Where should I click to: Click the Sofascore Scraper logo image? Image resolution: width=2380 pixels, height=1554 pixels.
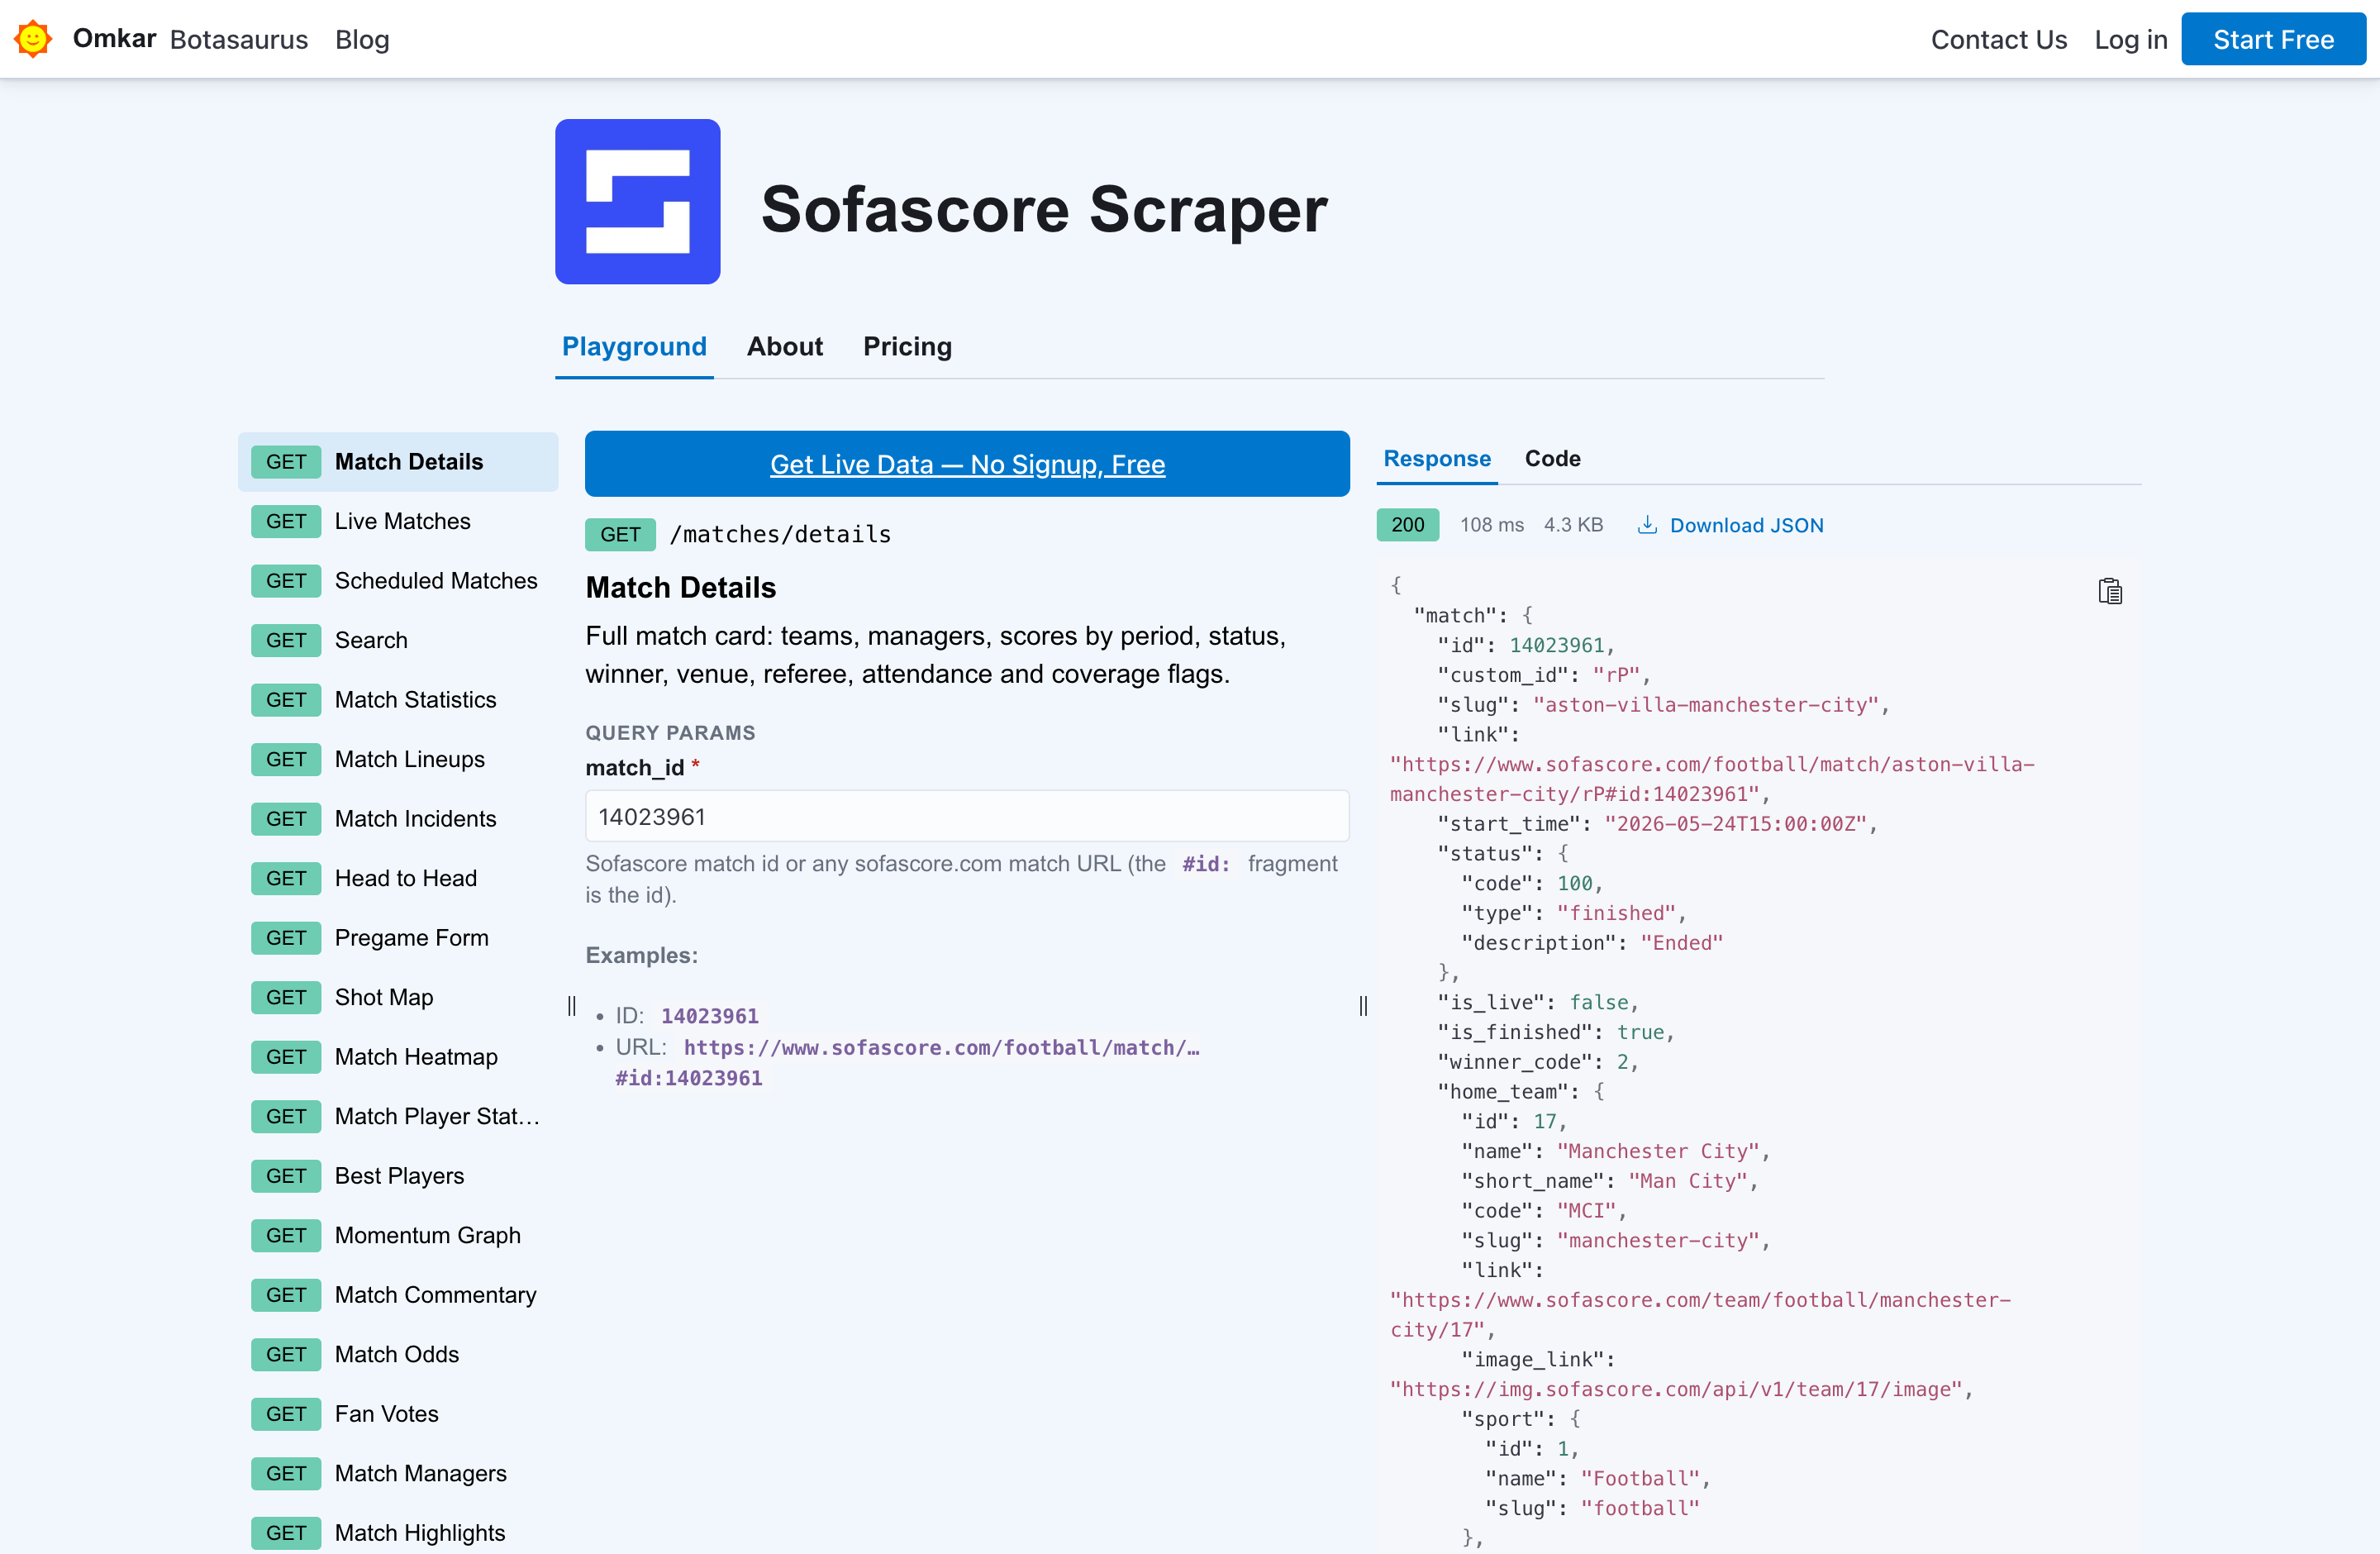click(637, 201)
